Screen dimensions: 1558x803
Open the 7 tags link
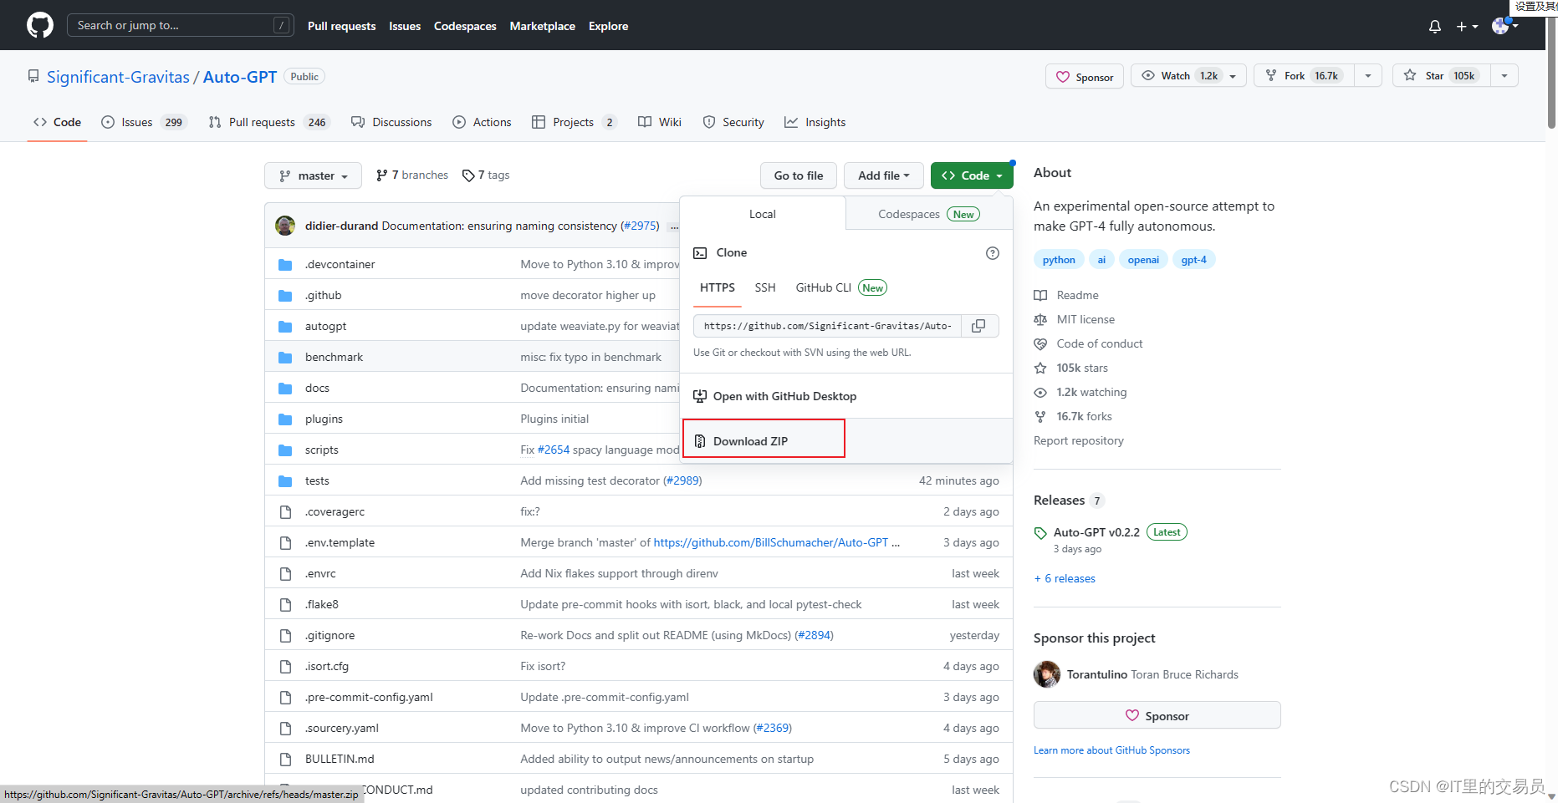486,175
